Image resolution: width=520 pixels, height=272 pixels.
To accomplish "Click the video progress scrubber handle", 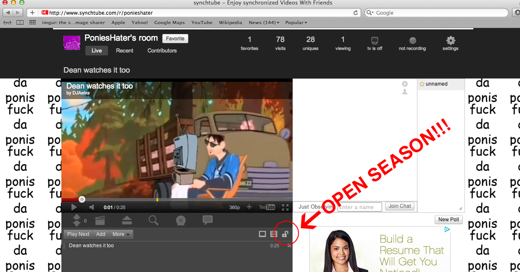I will [x=82, y=199].
